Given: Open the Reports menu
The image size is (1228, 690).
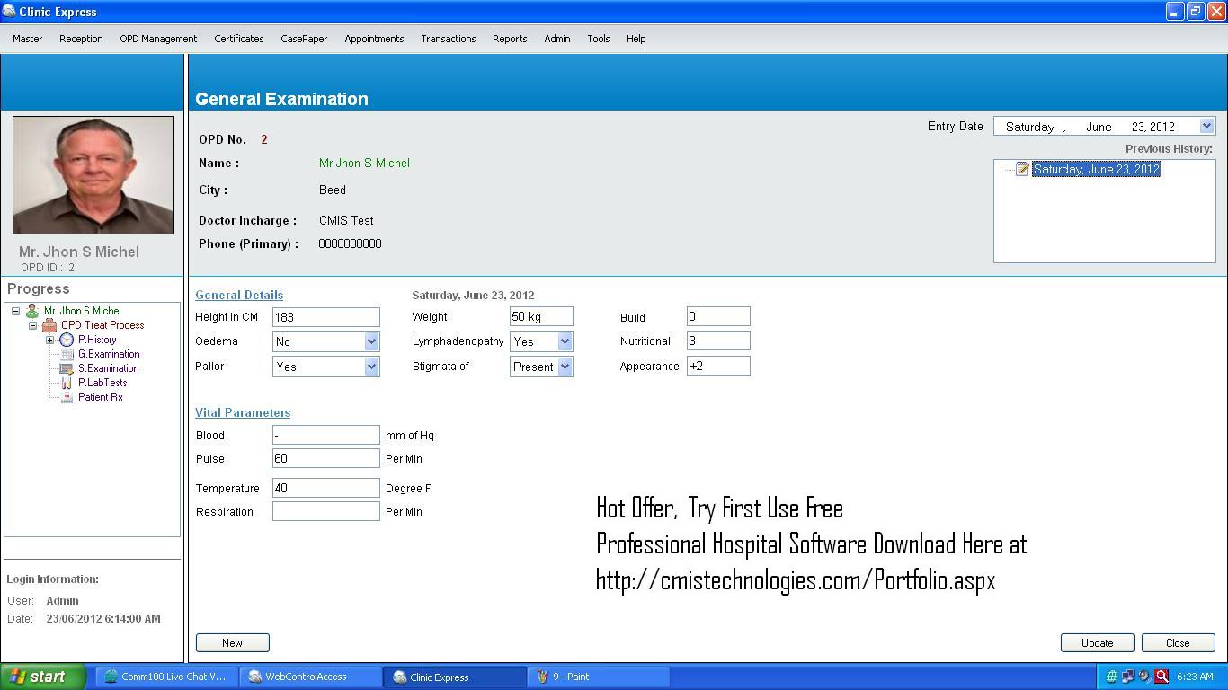Looking at the screenshot, I should [510, 39].
